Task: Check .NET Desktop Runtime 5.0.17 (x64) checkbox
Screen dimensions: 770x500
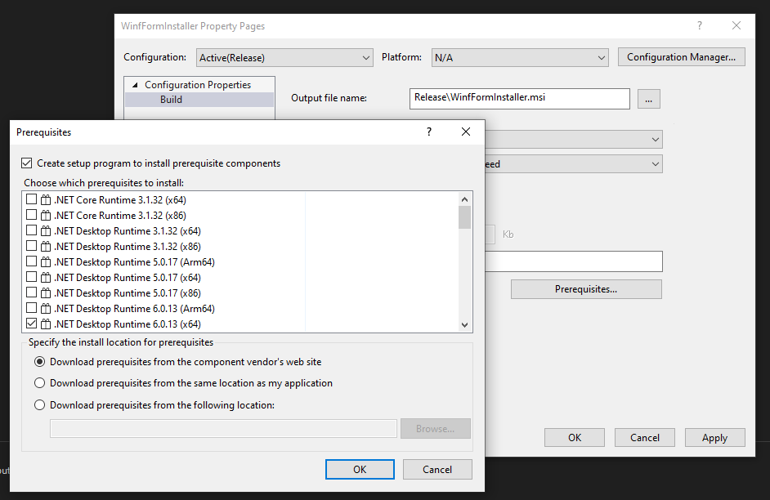Action: coord(31,277)
